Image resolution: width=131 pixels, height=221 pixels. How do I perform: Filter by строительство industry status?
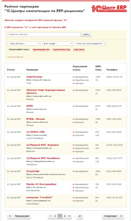click(x=61, y=50)
